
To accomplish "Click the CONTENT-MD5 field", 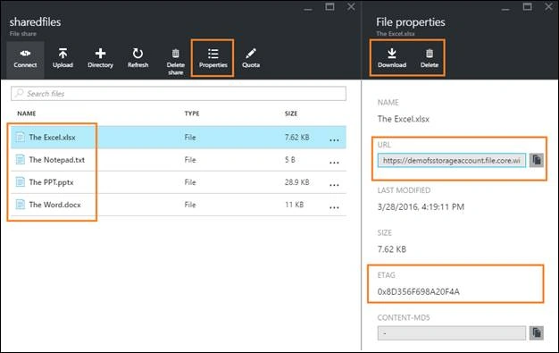I will coord(451,332).
